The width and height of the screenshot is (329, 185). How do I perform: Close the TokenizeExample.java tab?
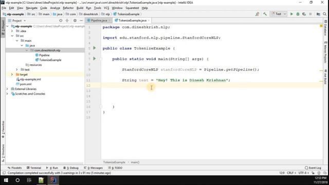[149, 21]
